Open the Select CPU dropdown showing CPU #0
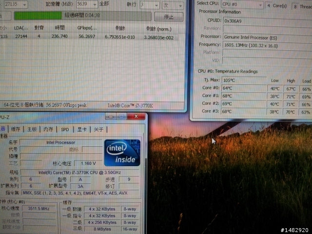This screenshot has width=312, height=234. [242, 4]
